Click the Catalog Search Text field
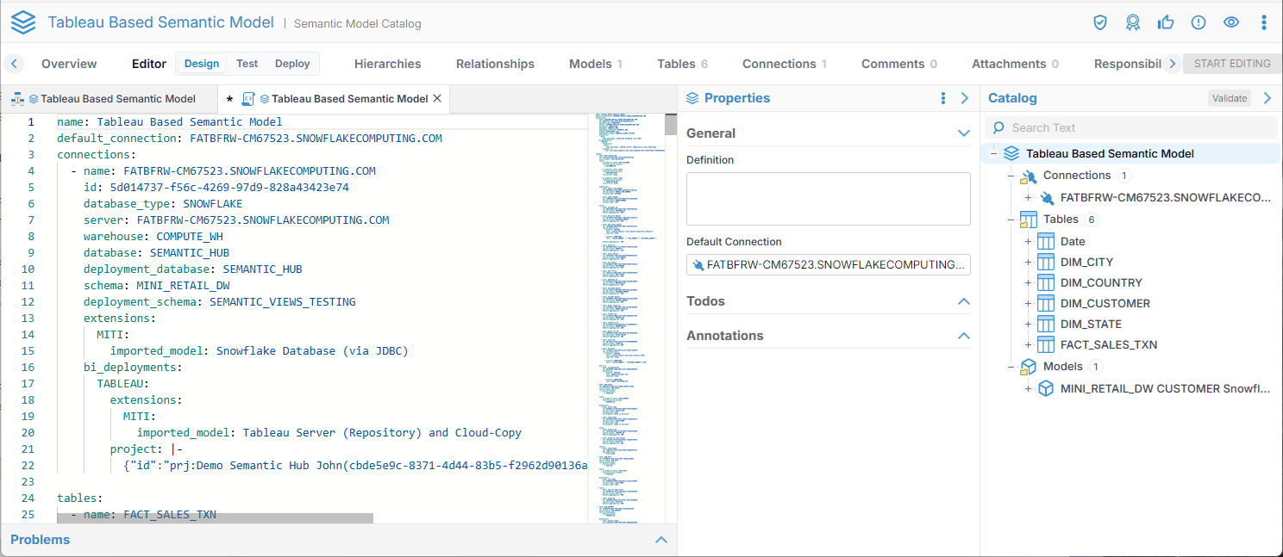The width and height of the screenshot is (1283, 557). [1138, 127]
